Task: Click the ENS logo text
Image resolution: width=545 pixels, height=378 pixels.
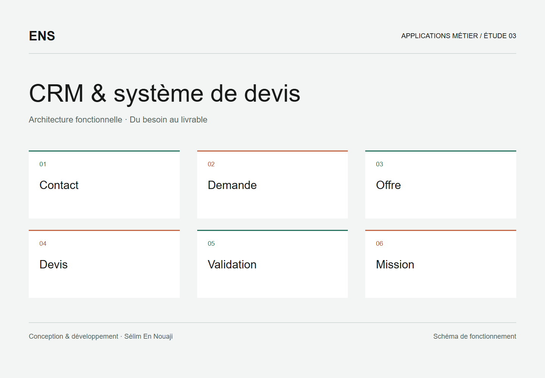Action: 42,36
